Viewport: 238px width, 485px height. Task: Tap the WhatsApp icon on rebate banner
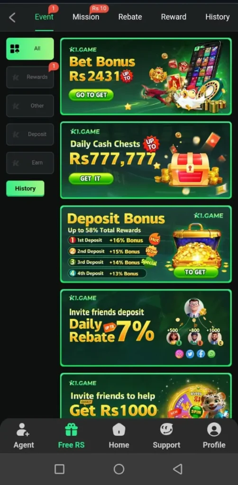[x=211, y=354]
